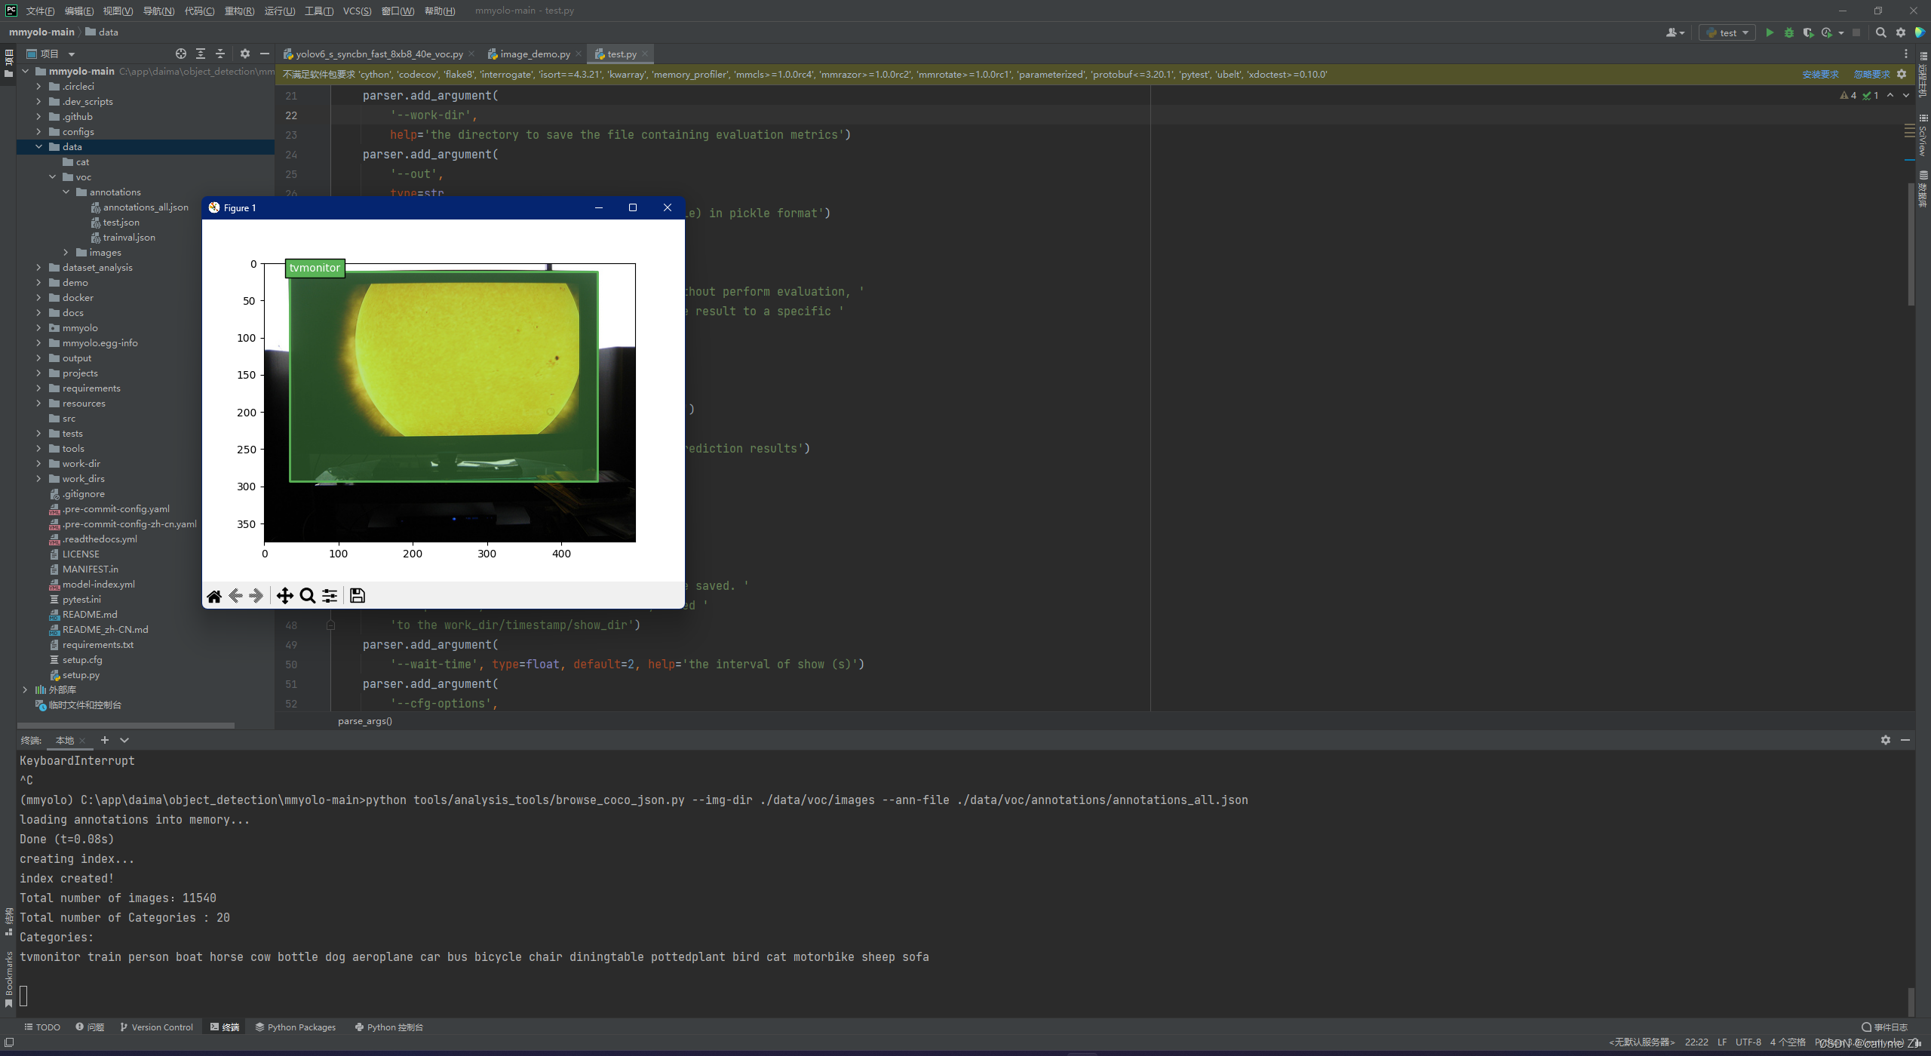The image size is (1931, 1056).
Task: Toggle the 问题 panel visibility in status bar
Action: [x=95, y=1027]
